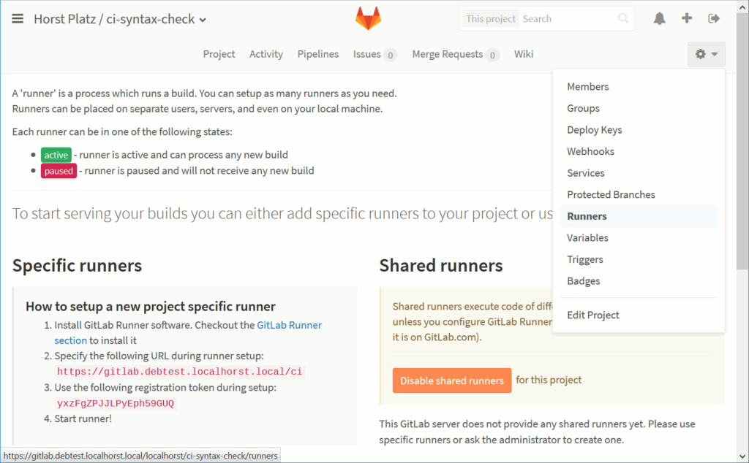Focus the Search input field
This screenshot has width=749, height=463.
568,18
